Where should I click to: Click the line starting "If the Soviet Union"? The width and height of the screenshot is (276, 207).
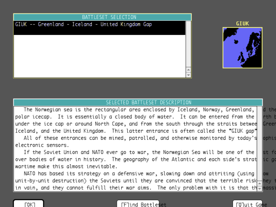click(x=139, y=152)
